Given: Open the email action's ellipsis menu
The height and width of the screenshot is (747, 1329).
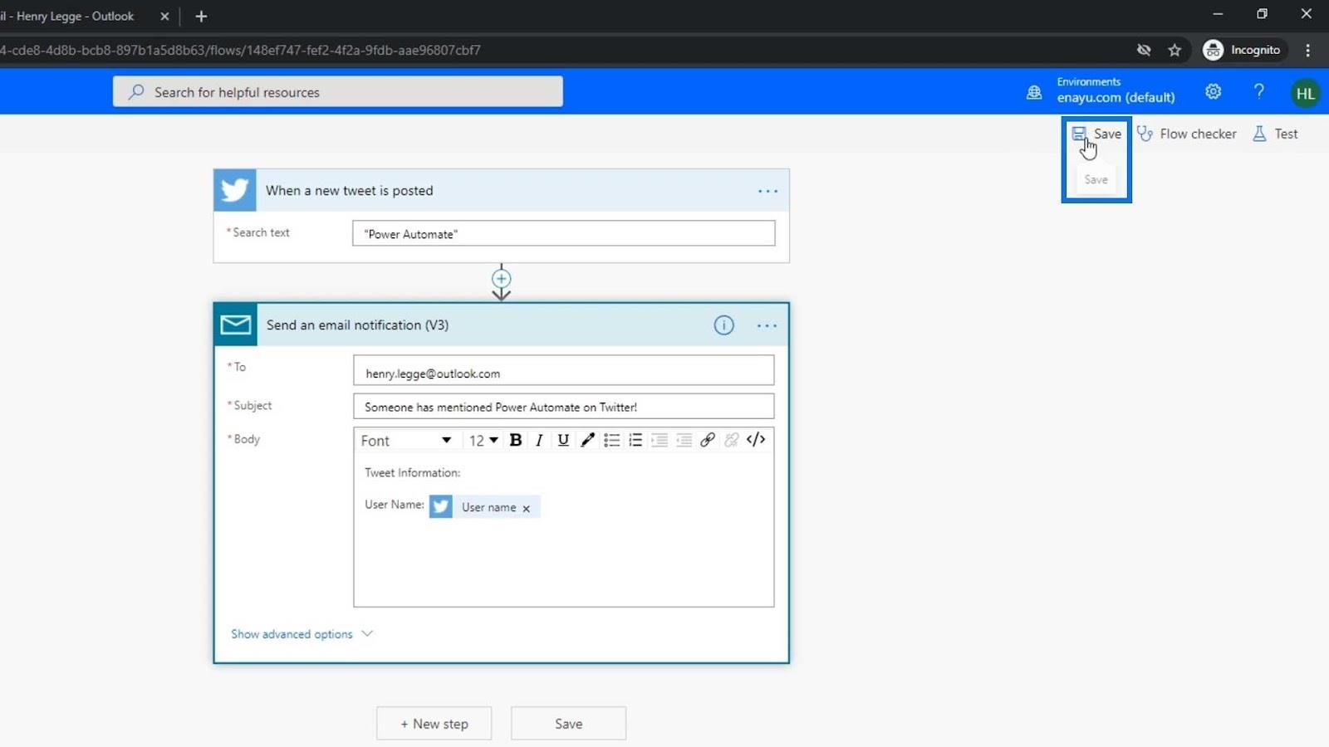Looking at the screenshot, I should (x=767, y=325).
